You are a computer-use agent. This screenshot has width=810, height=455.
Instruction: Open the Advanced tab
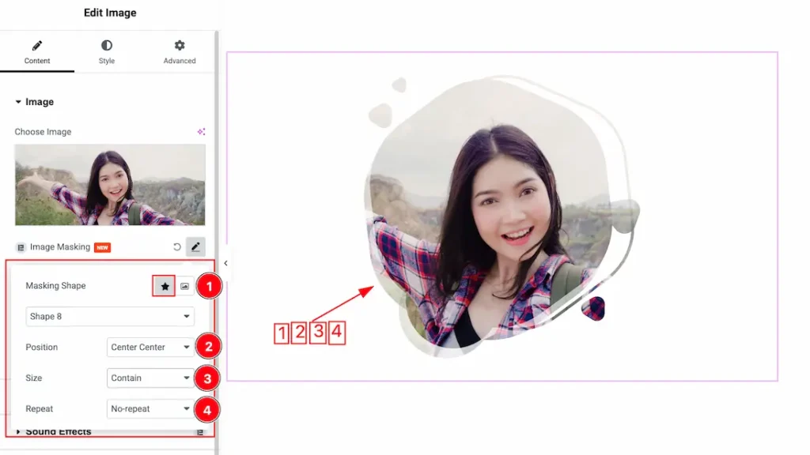tap(180, 52)
